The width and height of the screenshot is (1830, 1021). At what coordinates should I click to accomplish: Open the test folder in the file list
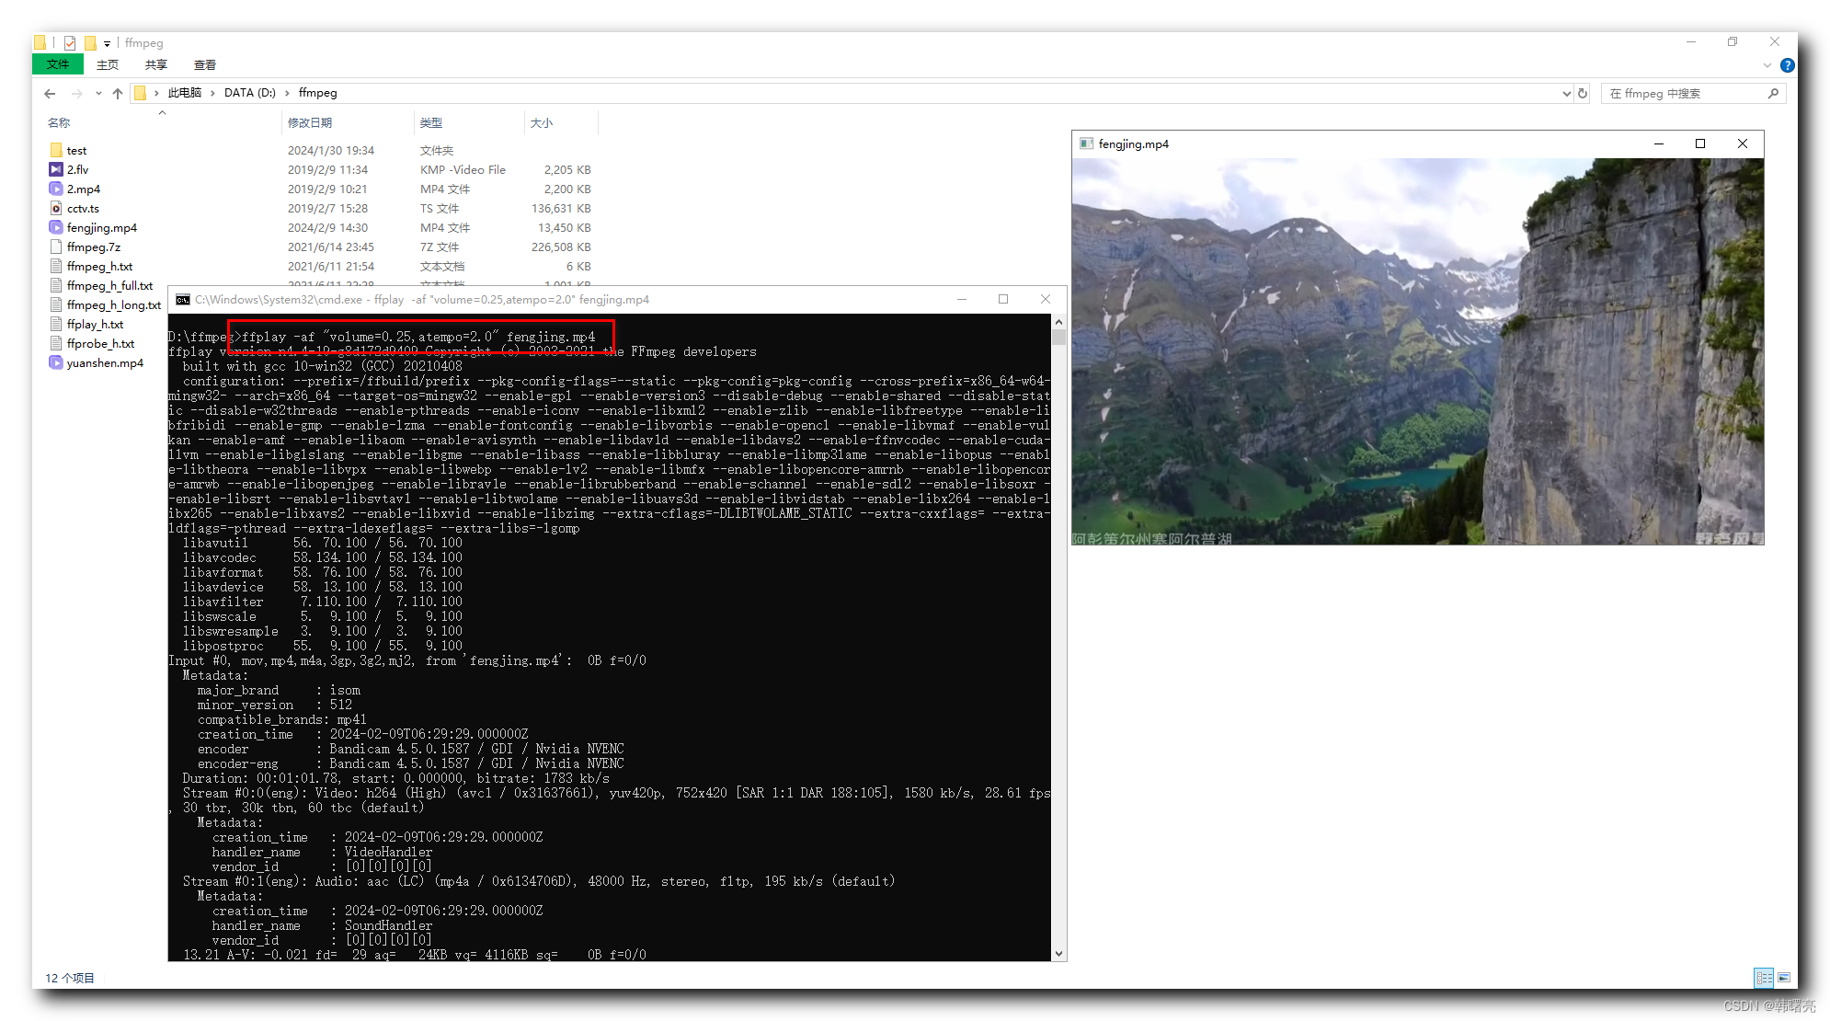[75, 150]
